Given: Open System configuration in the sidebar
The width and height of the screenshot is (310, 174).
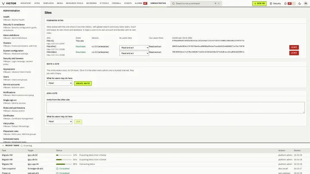Looking at the screenshot, I should 15,52.
